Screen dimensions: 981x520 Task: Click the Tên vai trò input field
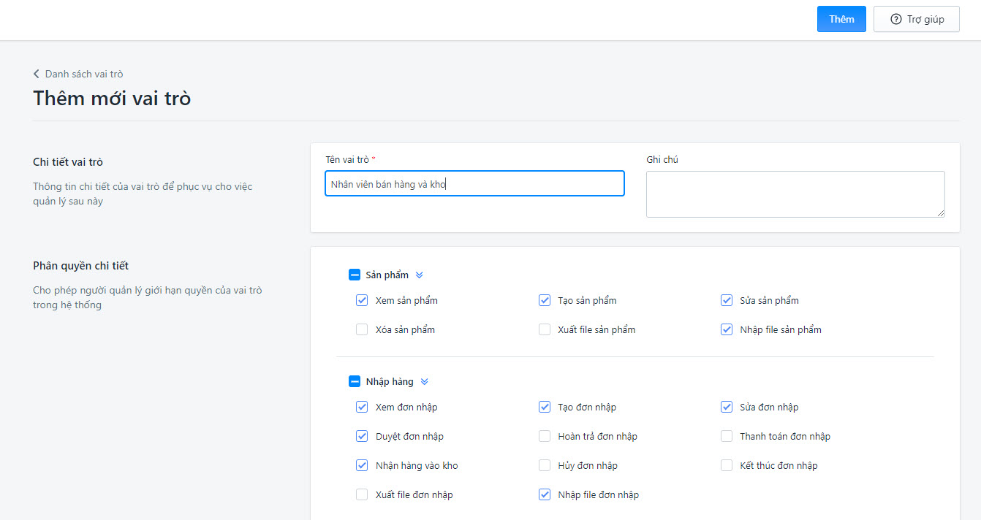coord(474,184)
